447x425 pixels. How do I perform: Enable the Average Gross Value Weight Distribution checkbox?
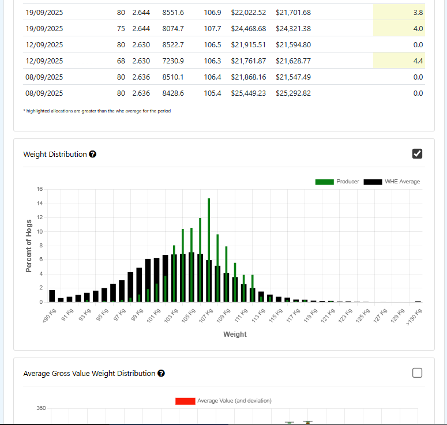tap(417, 373)
